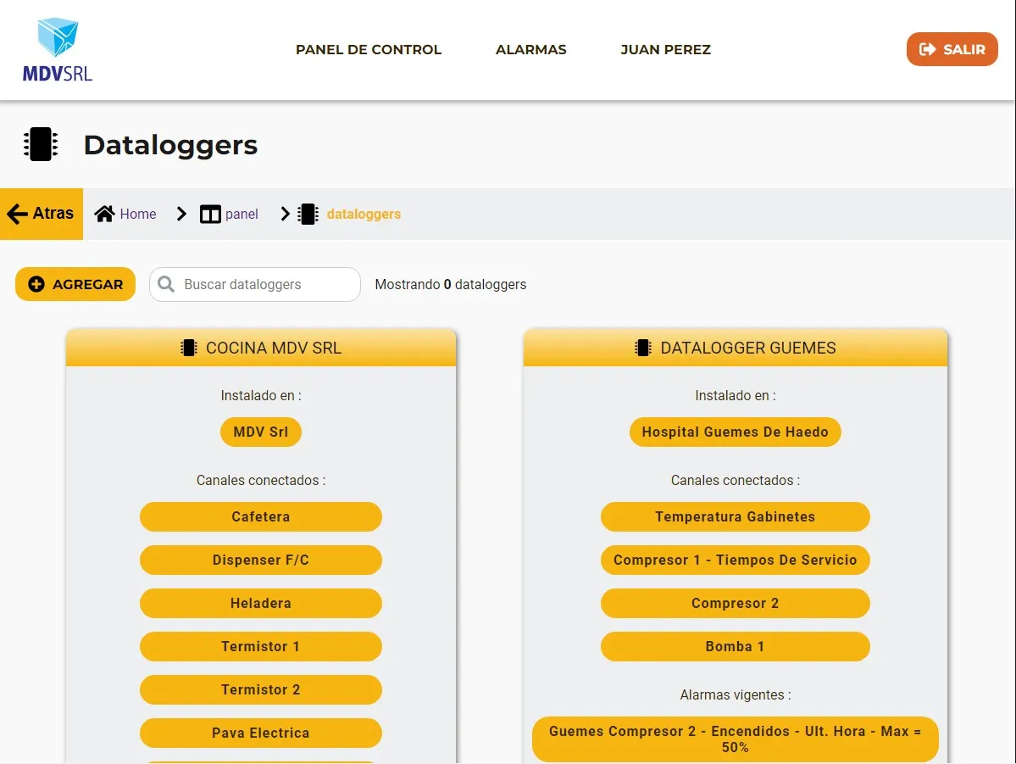Screen dimensions: 1016x764
Task: Select the Cafetera channel pill
Action: click(x=260, y=516)
